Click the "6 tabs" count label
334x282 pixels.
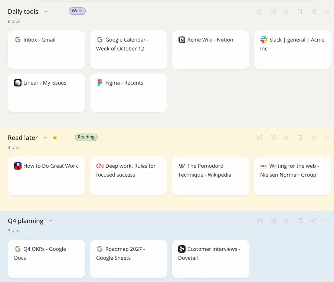[x=14, y=21]
